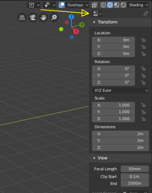Viewport: 152px width, 193px height.
Task: Lock the Location X value
Action: coord(143,40)
